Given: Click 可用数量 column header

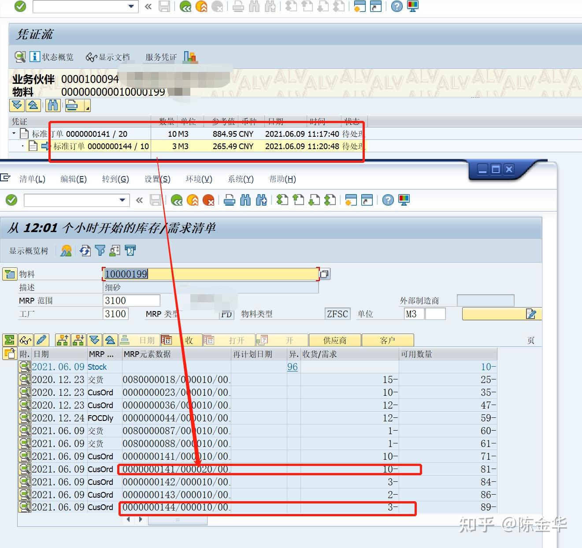Looking at the screenshot, I should pos(448,354).
